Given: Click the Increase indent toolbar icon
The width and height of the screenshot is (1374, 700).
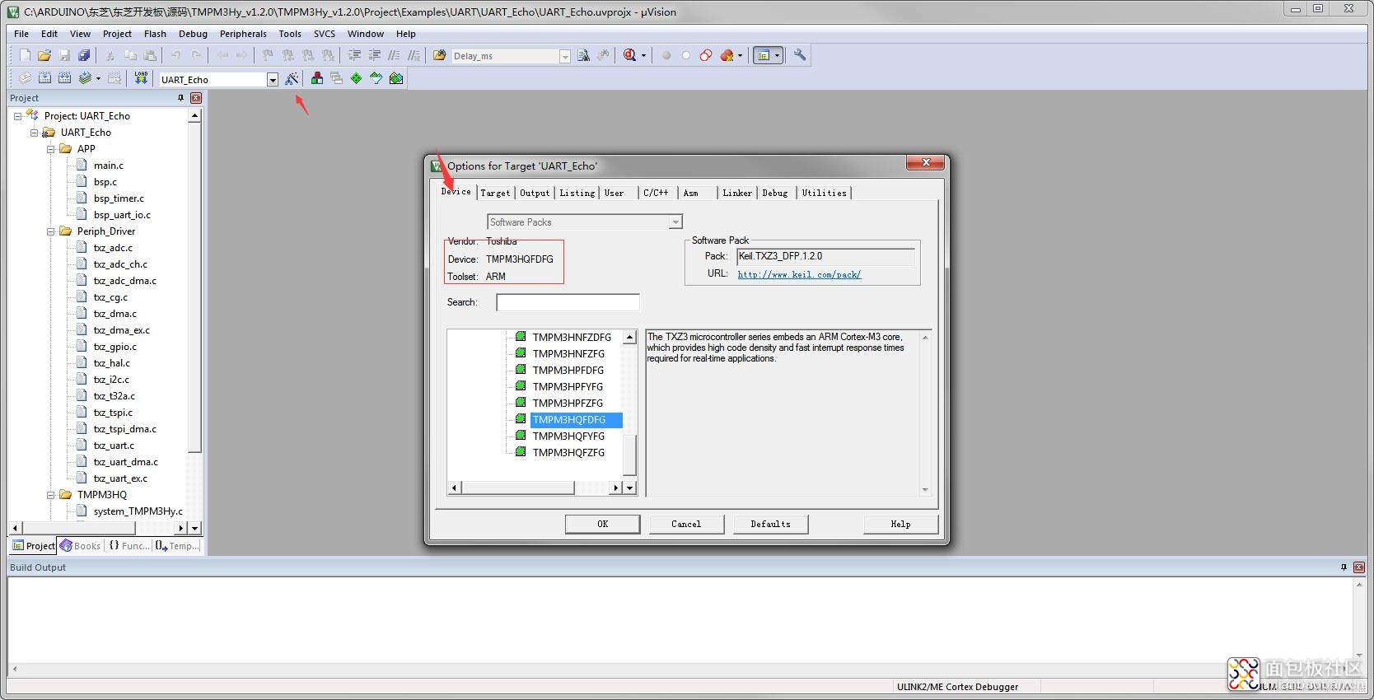Looking at the screenshot, I should [354, 55].
